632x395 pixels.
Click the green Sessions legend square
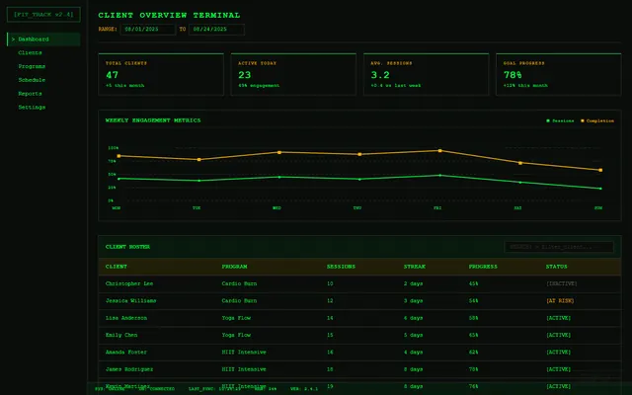pyautogui.click(x=548, y=120)
